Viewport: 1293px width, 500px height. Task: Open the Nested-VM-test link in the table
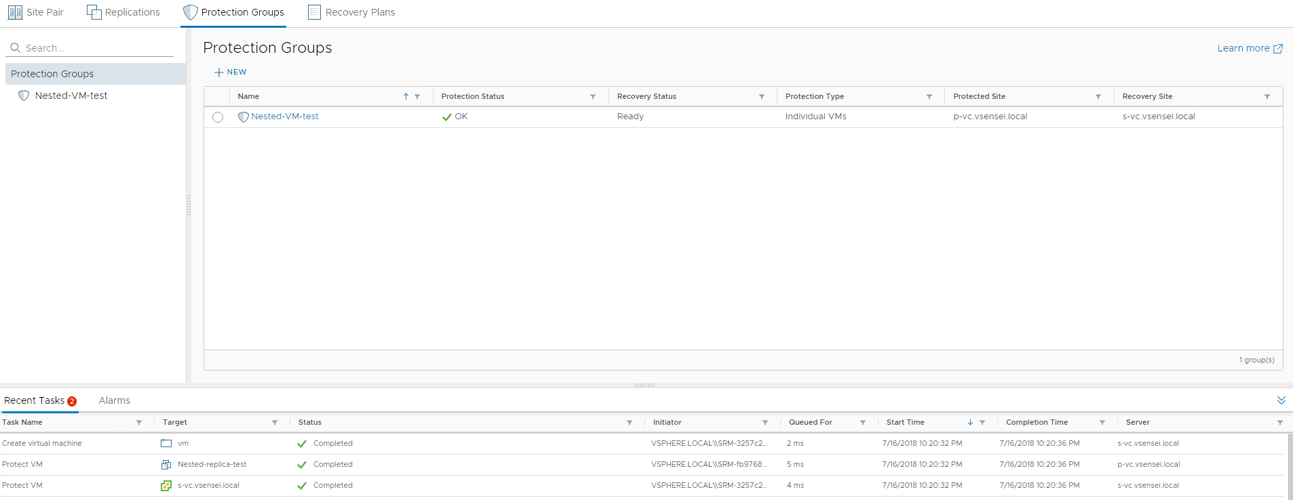[x=284, y=117]
